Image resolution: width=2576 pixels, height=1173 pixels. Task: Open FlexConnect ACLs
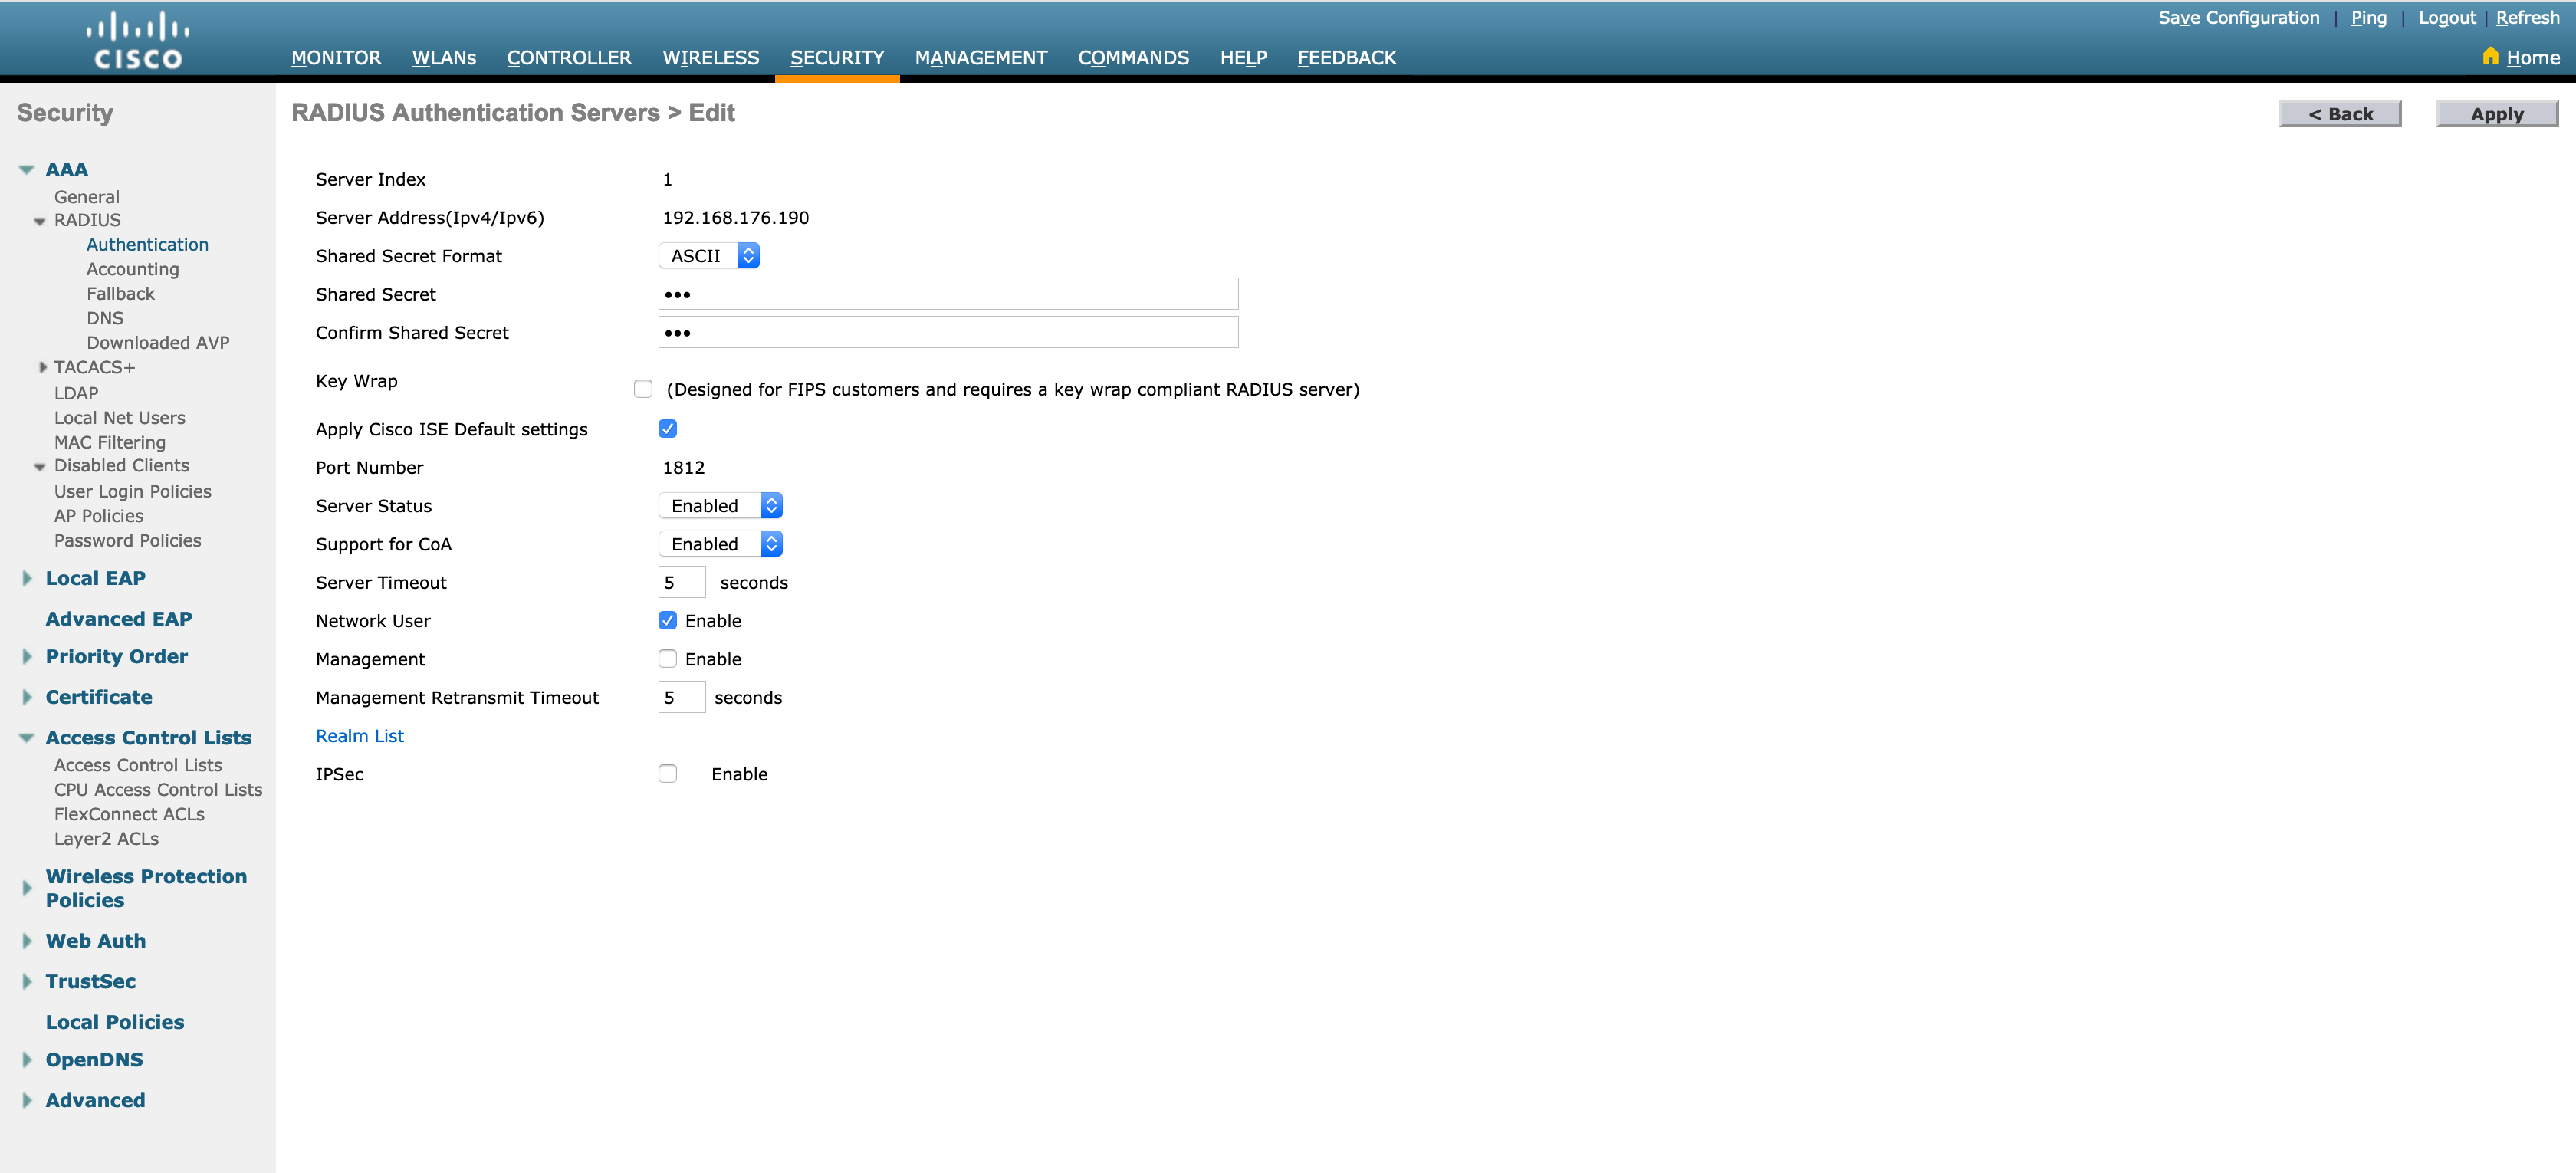tap(129, 814)
